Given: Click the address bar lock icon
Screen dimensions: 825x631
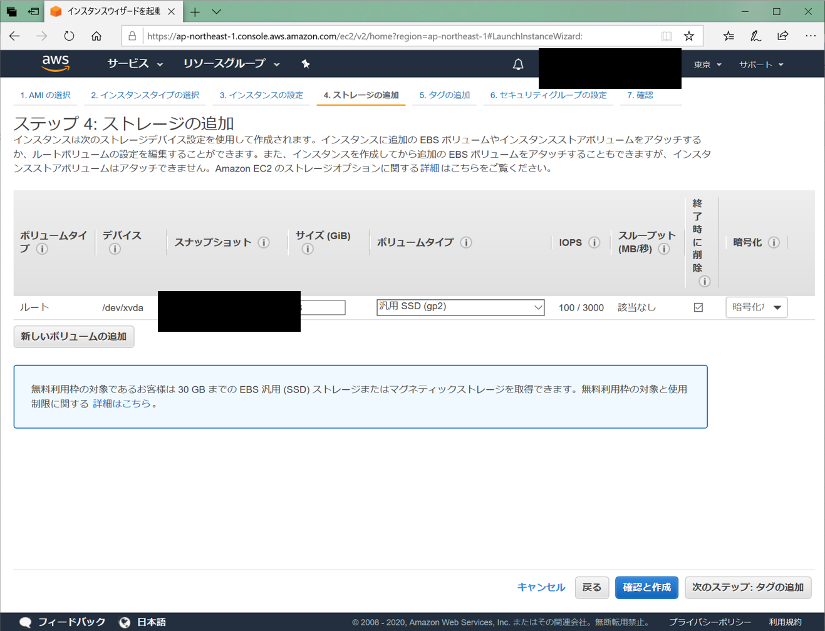Looking at the screenshot, I should click(x=132, y=36).
